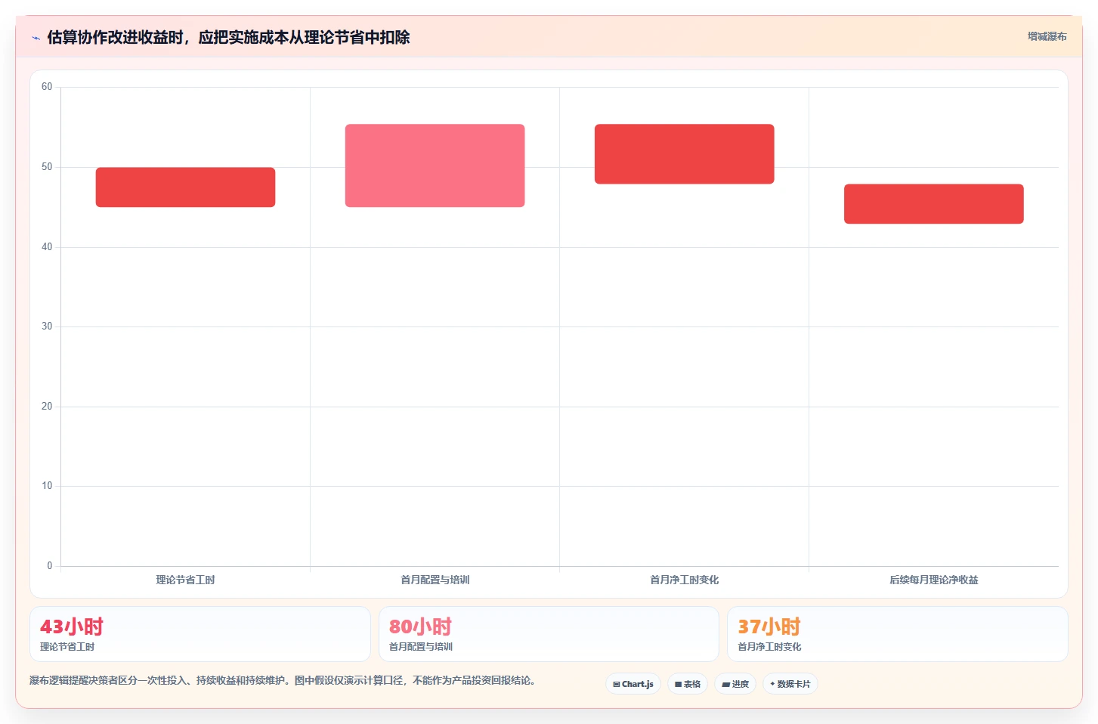Viewport: 1098px width, 724px height.
Task: Click the y-axis value 0
Action: click(50, 566)
